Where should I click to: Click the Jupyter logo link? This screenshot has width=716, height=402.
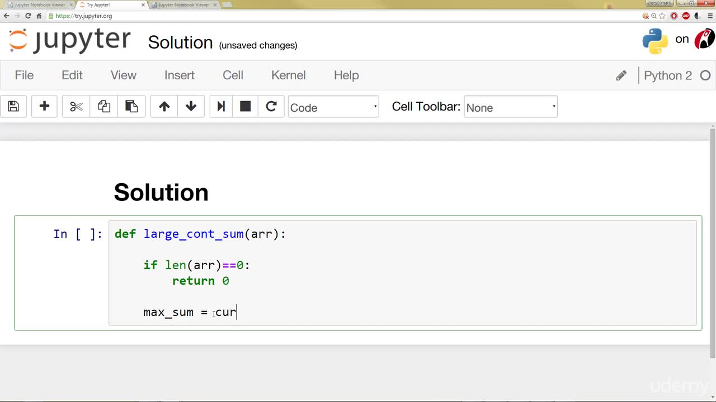point(70,41)
